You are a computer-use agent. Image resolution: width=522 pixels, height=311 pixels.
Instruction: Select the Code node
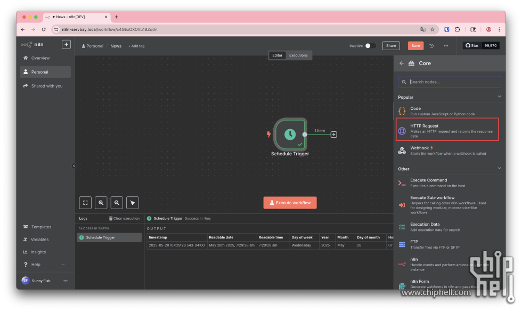(448, 111)
